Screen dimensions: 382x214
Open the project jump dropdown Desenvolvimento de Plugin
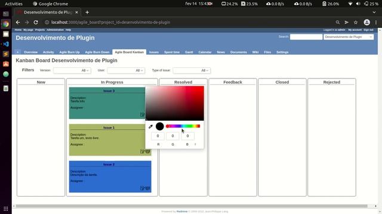(x=349, y=37)
